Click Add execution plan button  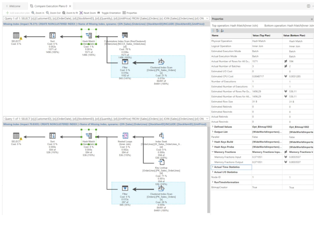pyautogui.click(x=18, y=13)
